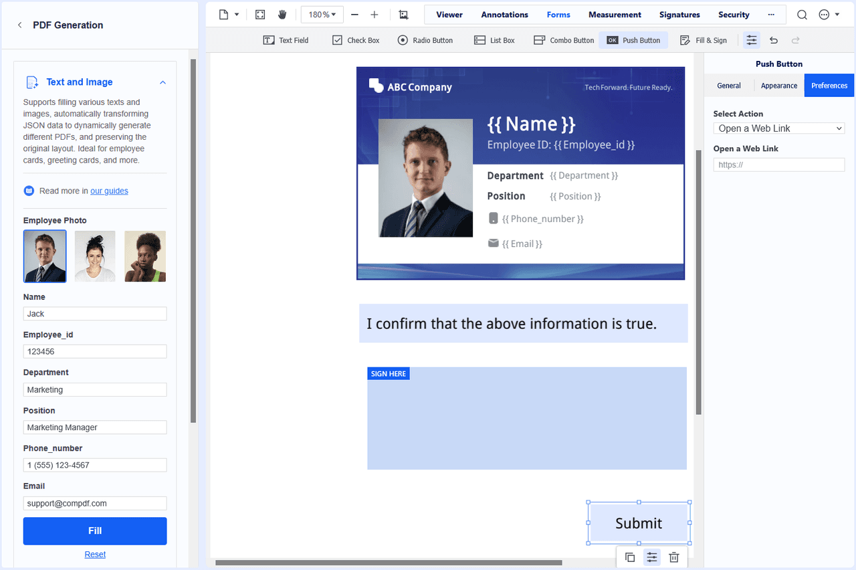Open the Preferences properties tab
This screenshot has height=570, width=856.
pyautogui.click(x=829, y=86)
